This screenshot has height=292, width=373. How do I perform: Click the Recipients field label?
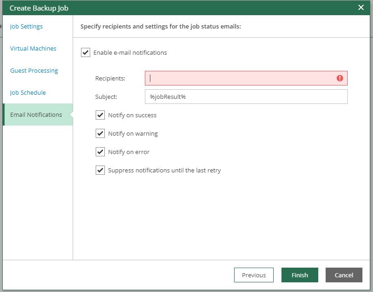pyautogui.click(x=110, y=79)
